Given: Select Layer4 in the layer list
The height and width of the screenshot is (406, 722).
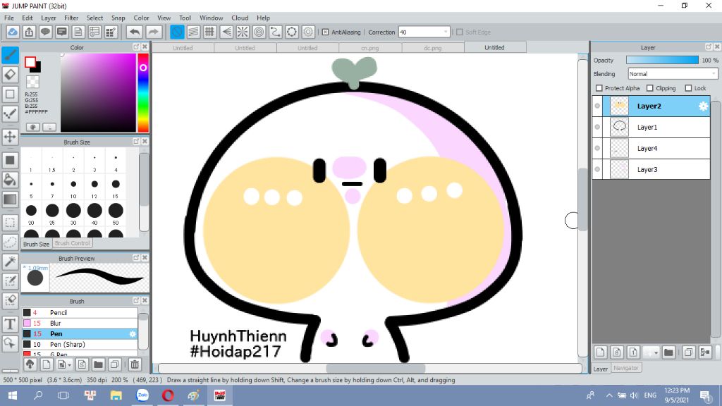Looking at the screenshot, I should (651, 148).
